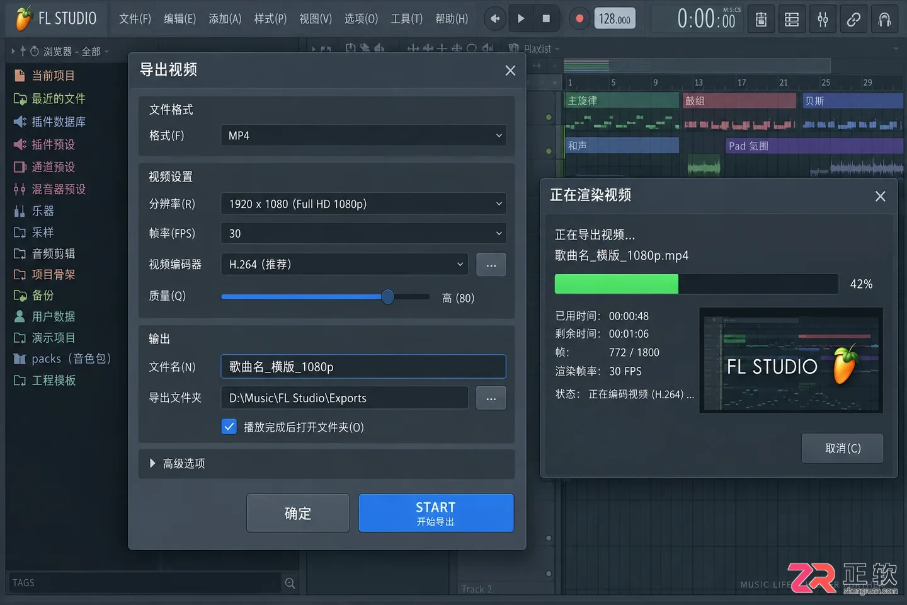Screen dimensions: 907x605
Task: Click the browse button beside 导出文件夹
Action: click(x=491, y=398)
